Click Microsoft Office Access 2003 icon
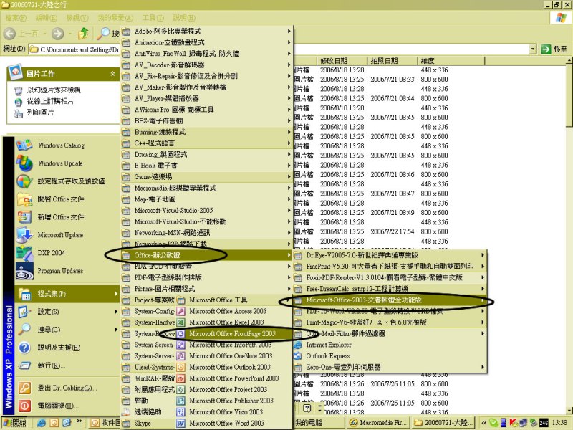The image size is (573, 430). point(180,311)
